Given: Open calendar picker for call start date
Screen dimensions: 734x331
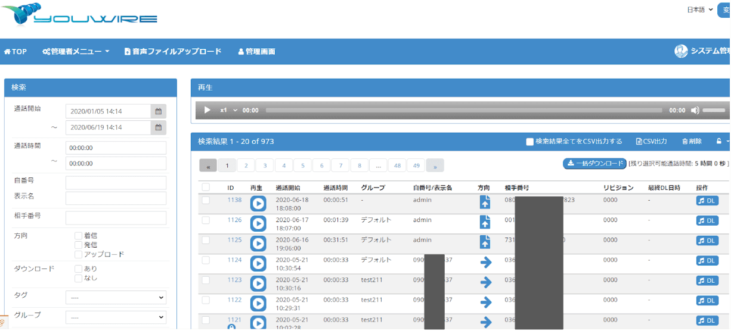Looking at the screenshot, I should click(159, 111).
